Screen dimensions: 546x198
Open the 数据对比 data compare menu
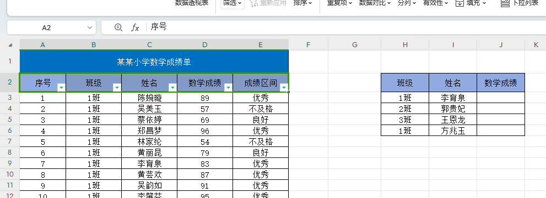pos(375,3)
